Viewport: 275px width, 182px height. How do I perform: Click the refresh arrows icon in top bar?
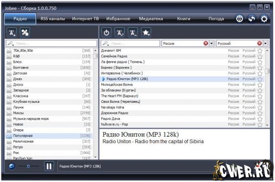pos(251,19)
